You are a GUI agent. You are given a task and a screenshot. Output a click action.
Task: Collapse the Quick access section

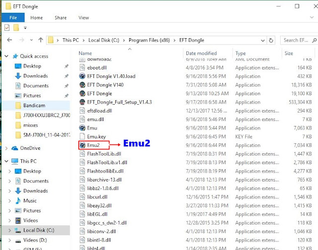point(6,56)
